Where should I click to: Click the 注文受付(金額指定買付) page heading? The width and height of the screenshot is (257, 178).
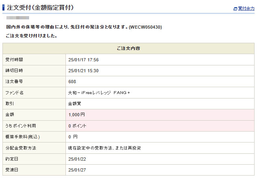pyautogui.click(x=40, y=7)
